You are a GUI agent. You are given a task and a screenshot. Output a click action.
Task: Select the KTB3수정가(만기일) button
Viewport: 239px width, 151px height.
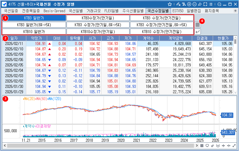(98, 18)
